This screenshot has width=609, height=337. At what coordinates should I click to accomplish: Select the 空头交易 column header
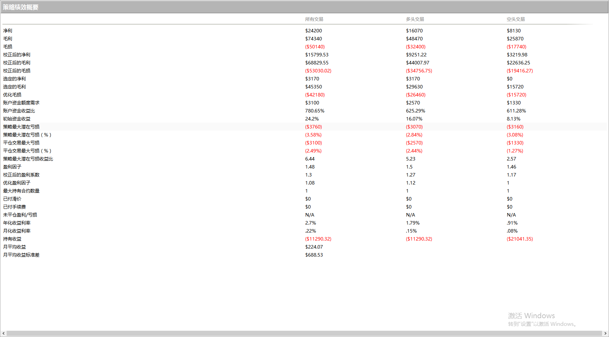pyautogui.click(x=516, y=19)
